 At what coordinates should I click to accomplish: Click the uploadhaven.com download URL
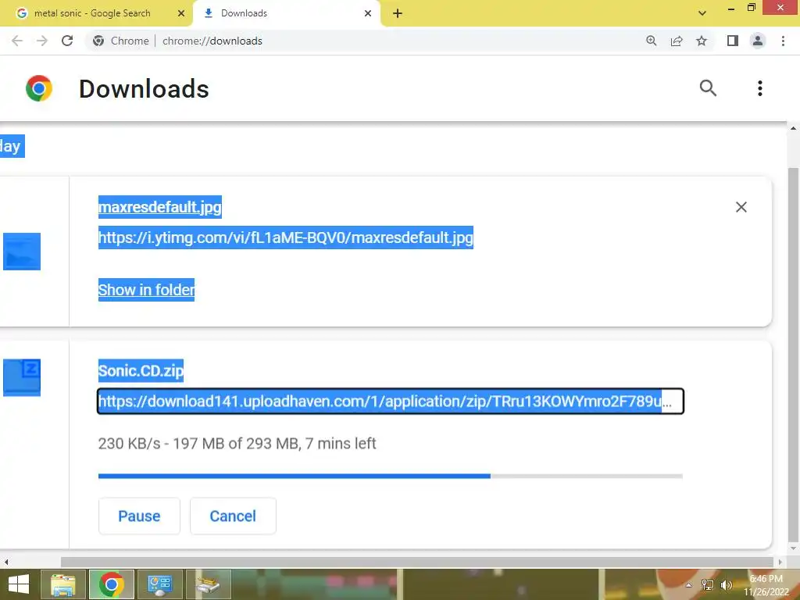[x=391, y=402]
